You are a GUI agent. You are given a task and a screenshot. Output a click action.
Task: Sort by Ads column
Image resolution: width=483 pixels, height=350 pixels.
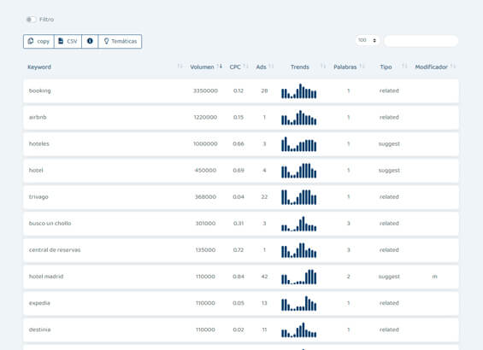pos(262,67)
